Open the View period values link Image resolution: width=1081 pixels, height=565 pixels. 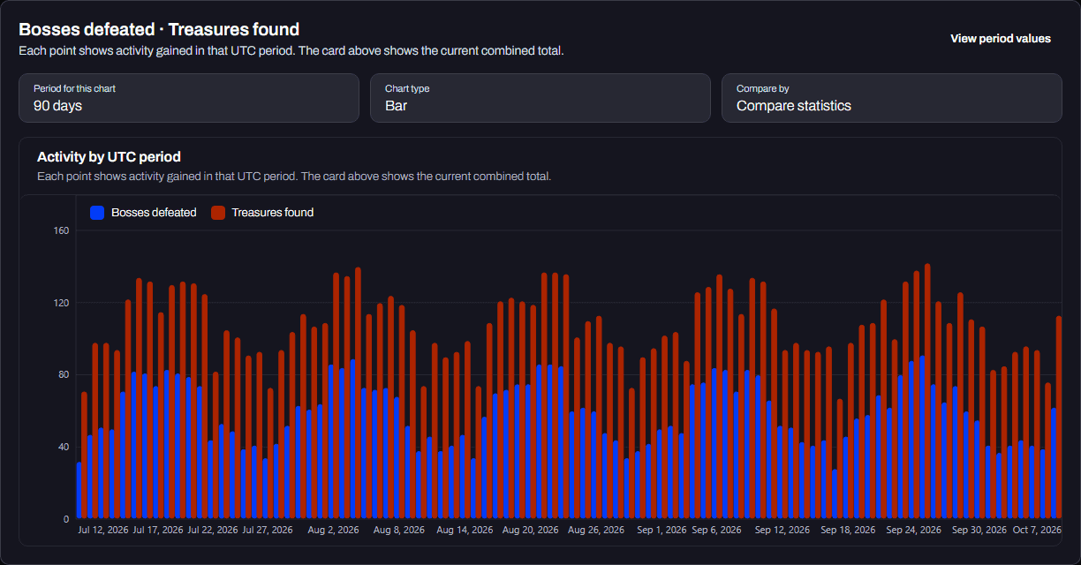click(1000, 39)
